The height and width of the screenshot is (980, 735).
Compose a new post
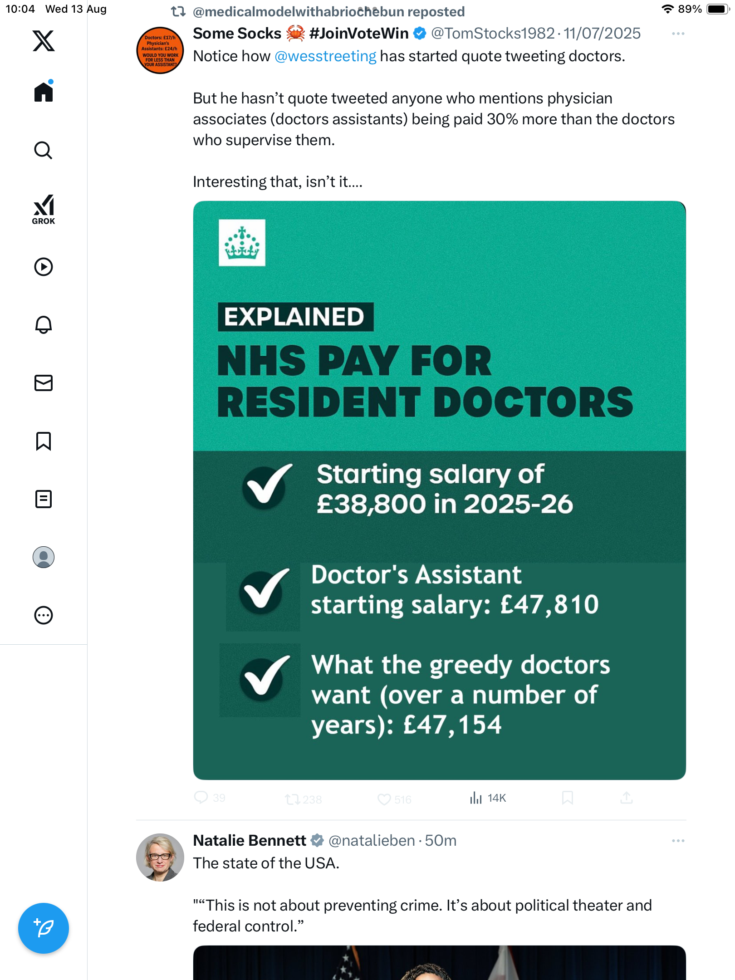(44, 928)
